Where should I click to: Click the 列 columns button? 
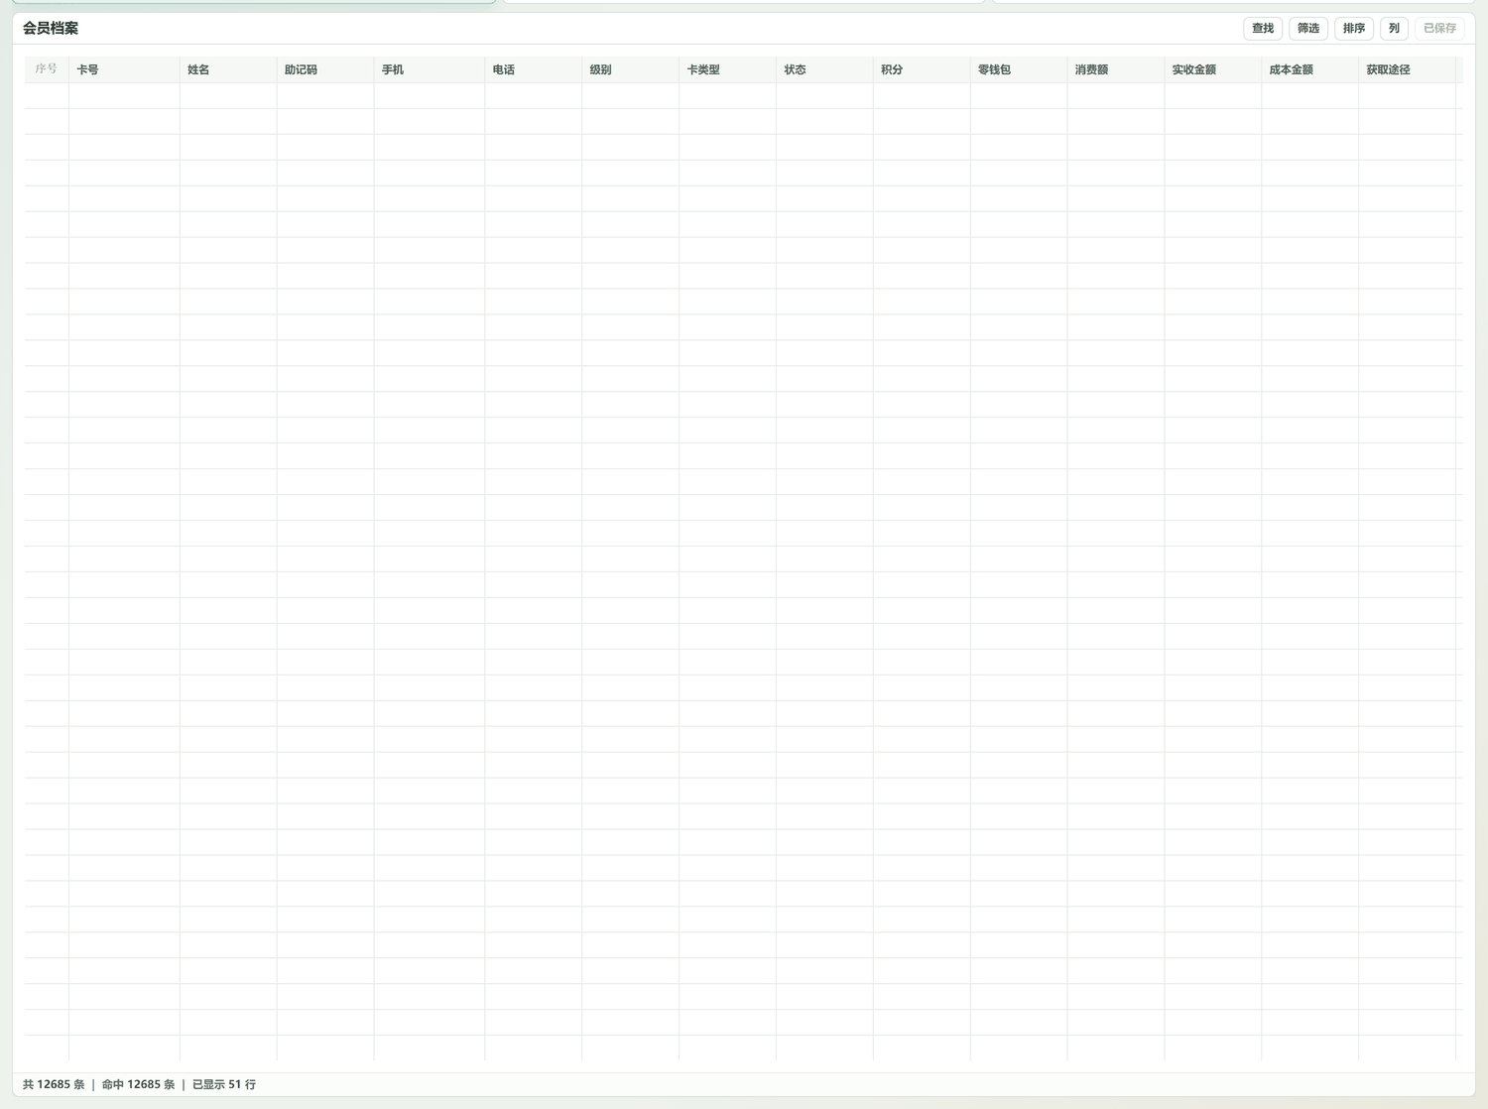point(1394,29)
